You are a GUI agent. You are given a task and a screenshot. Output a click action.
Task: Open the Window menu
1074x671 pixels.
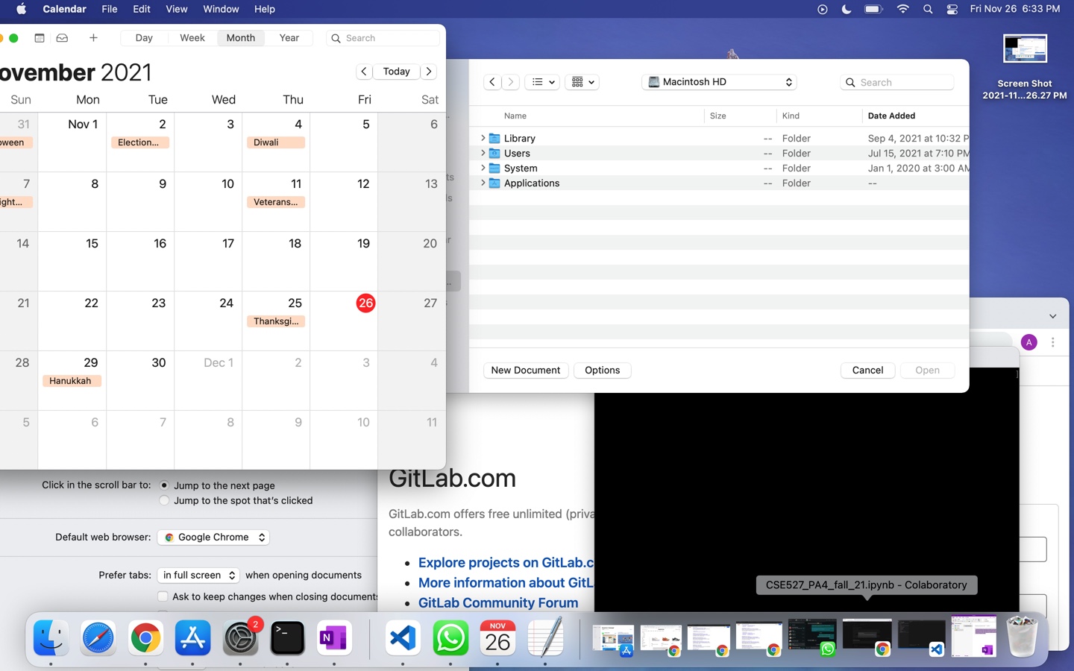click(x=221, y=9)
